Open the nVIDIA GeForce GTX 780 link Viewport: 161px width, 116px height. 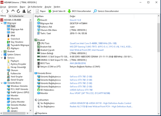click(81, 90)
